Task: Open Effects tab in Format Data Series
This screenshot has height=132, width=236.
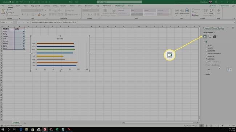Action: [209, 36]
